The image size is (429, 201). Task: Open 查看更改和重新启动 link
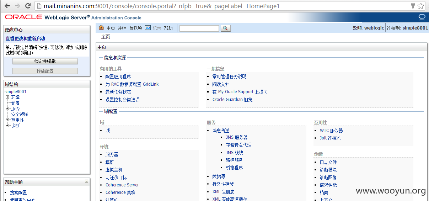(25, 38)
